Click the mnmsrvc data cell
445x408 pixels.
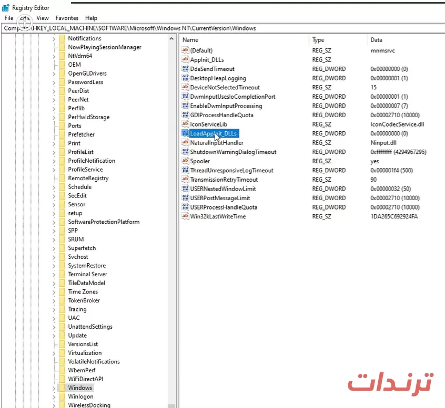[x=382, y=50]
